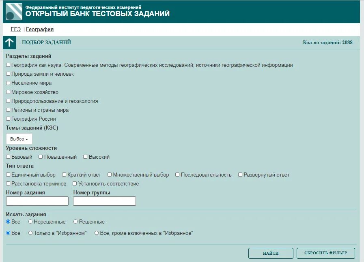The height and width of the screenshot is (262, 364).
Task: Check Природа земли и человек checkbox
Action: [8, 74]
